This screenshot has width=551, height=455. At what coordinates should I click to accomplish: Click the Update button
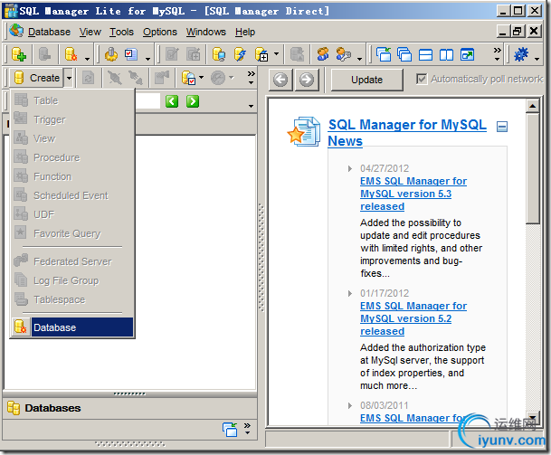click(366, 80)
